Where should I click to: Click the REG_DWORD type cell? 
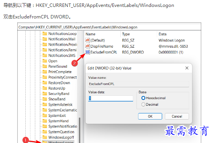tap(133, 52)
